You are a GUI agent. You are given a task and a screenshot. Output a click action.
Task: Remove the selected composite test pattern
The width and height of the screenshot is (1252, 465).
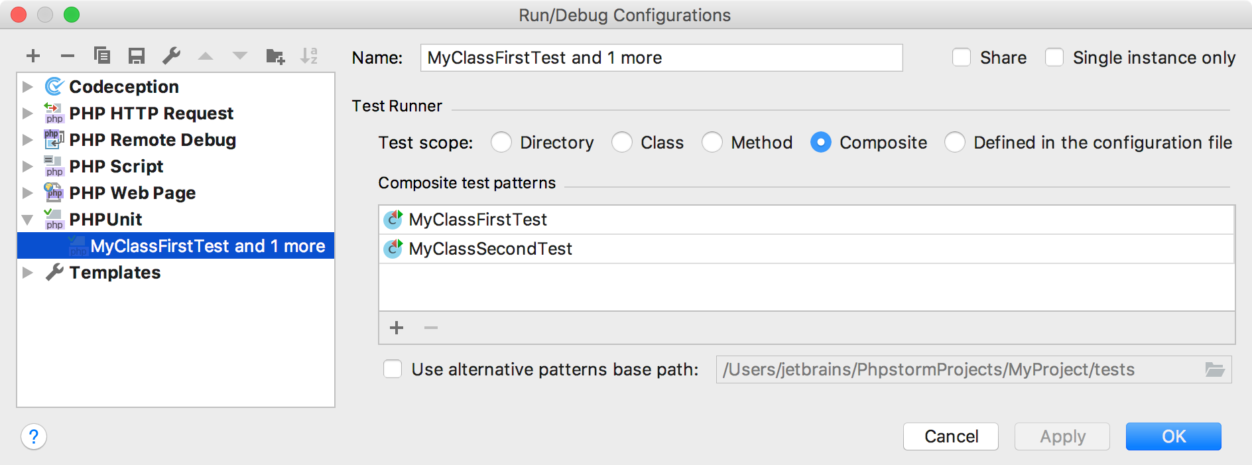[x=431, y=328]
